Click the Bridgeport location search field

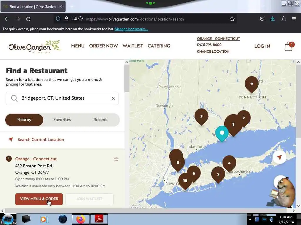tap(62, 98)
